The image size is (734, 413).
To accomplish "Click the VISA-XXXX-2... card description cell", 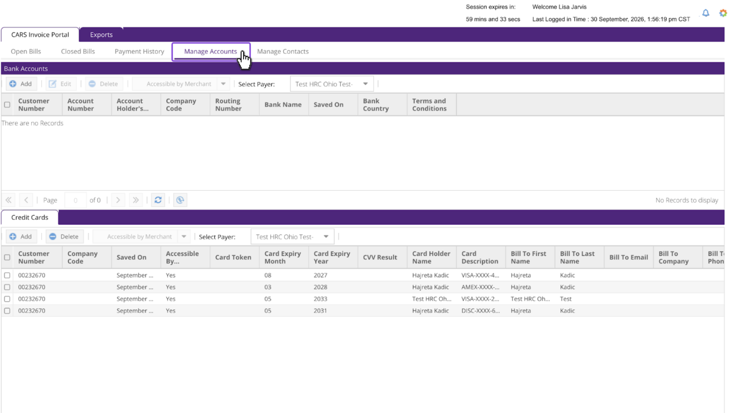I will 481,299.
